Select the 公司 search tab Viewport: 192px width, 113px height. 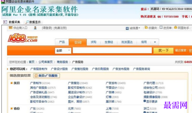[x=78, y=42]
